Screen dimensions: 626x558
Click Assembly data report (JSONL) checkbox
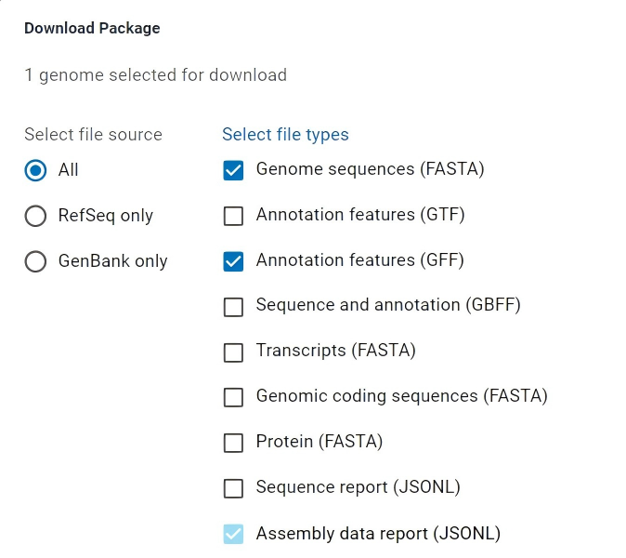tap(233, 534)
